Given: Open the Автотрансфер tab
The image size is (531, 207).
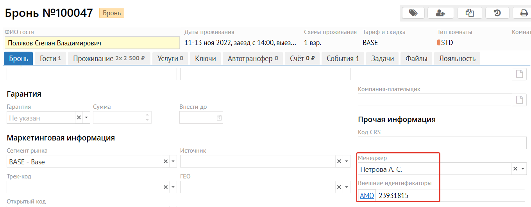Looking at the screenshot, I should [253, 58].
